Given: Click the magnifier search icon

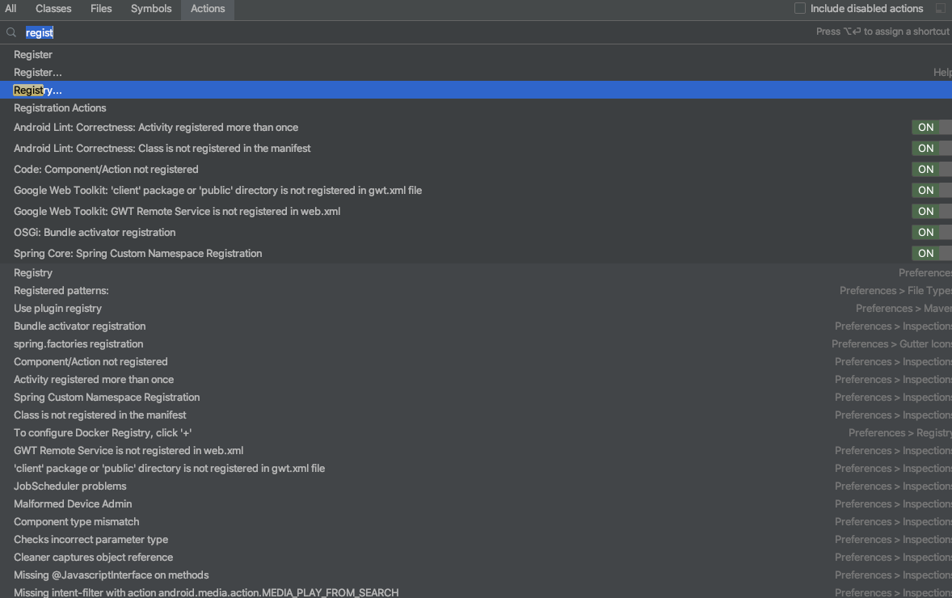Looking at the screenshot, I should point(11,33).
